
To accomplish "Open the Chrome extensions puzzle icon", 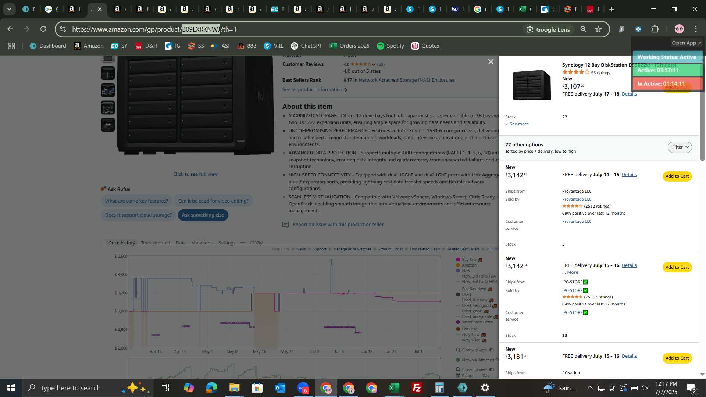I will click(x=655, y=29).
